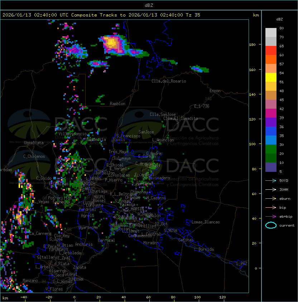Image resolution: width=298 pixels, height=302 pixels.
Task: Select the 'Tres_Mayo' map label
Action: [118, 152]
